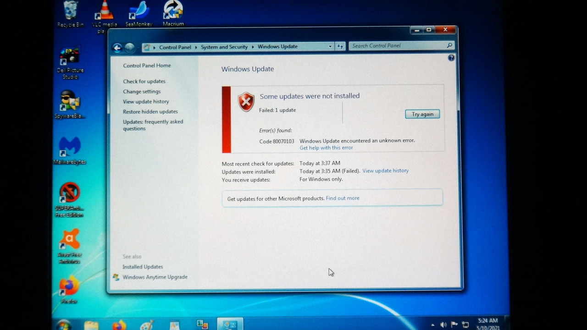Screen dimensions: 587x330
Task: Open File Explorer from the taskbar
Action: pos(91,325)
